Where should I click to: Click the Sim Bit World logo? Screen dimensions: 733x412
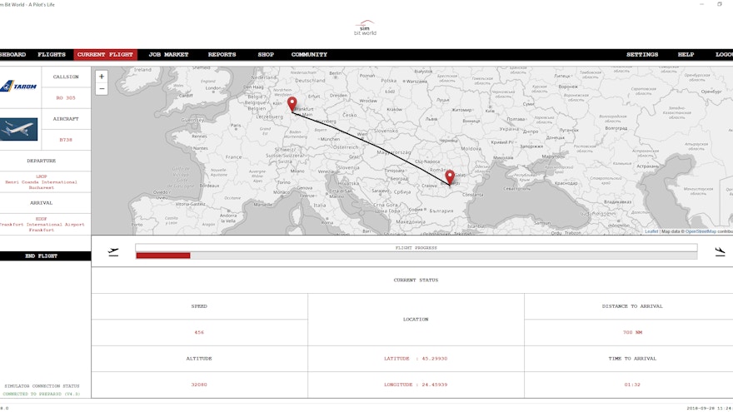[365, 28]
